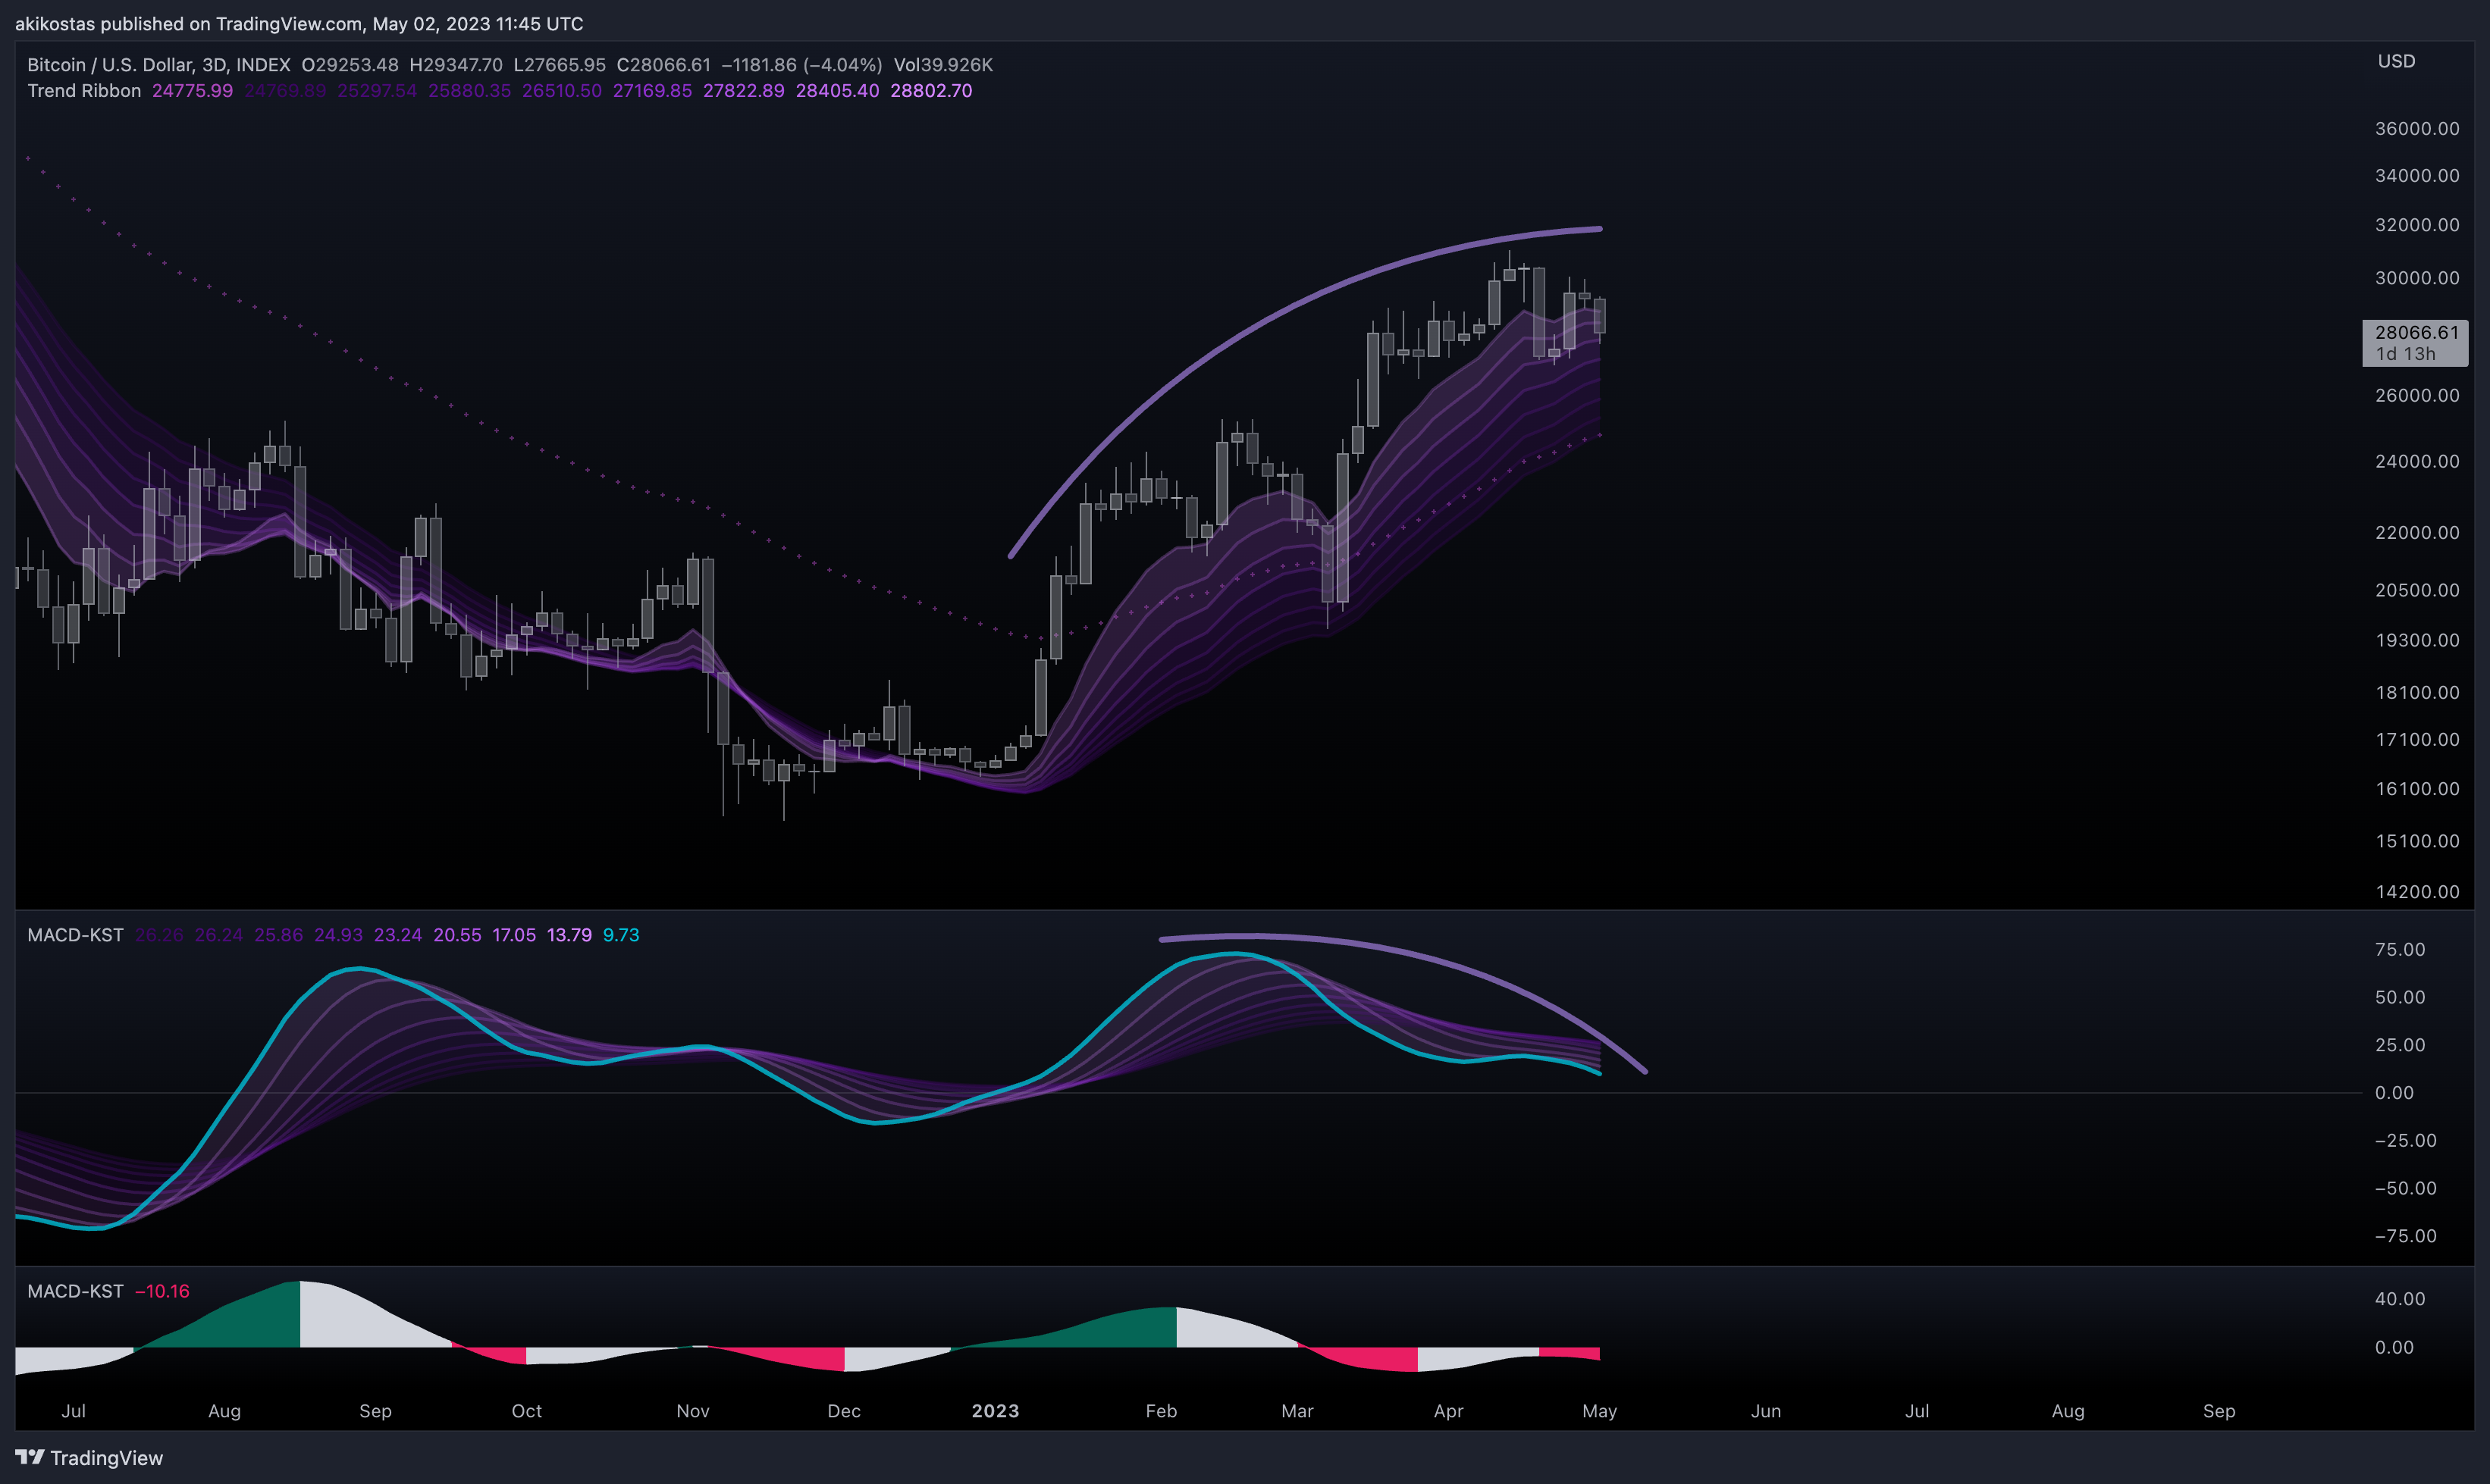Click the 20500.00 price axis label

(2417, 590)
